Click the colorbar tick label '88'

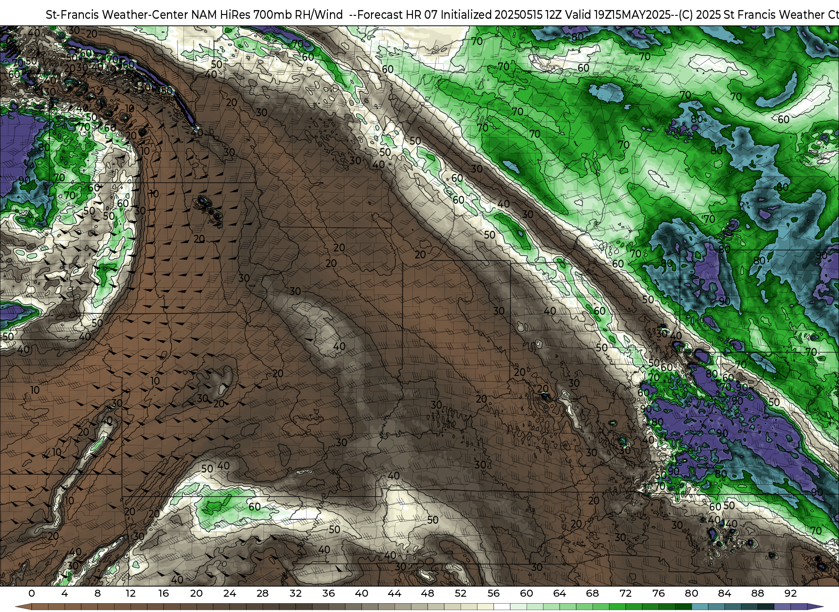click(757, 593)
